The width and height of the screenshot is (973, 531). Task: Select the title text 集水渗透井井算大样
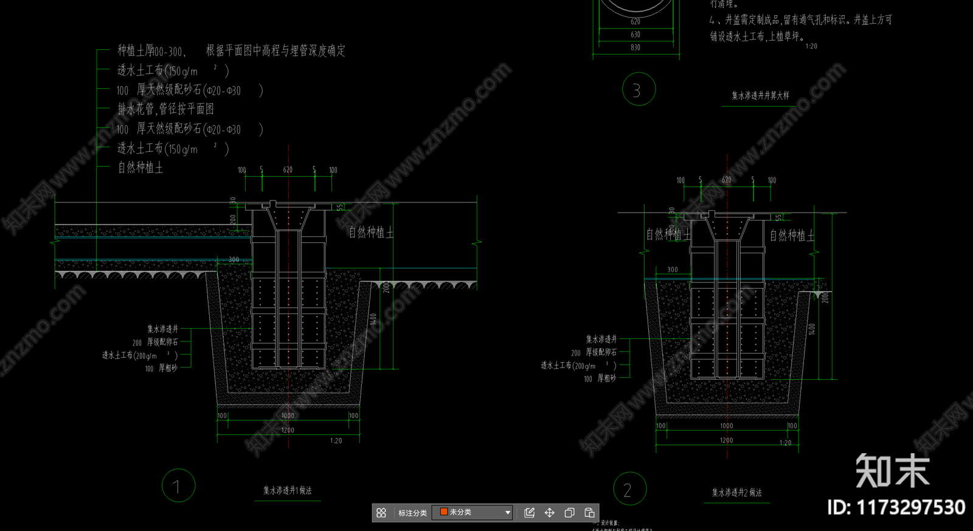tap(760, 95)
